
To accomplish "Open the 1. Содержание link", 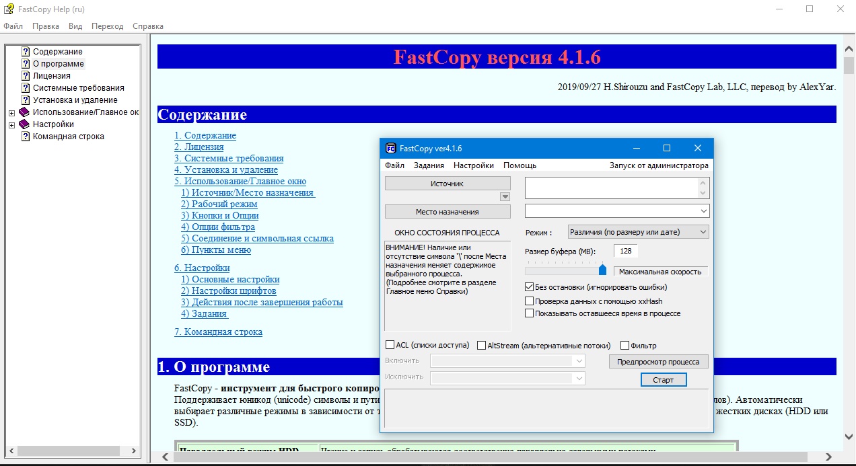I will click(x=205, y=136).
